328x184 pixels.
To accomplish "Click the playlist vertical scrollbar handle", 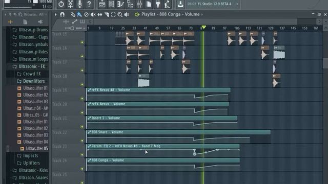I will pyautogui.click(x=325, y=63).
